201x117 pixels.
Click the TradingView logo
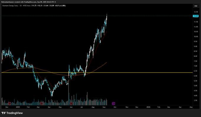pyautogui.click(x=12, y=113)
